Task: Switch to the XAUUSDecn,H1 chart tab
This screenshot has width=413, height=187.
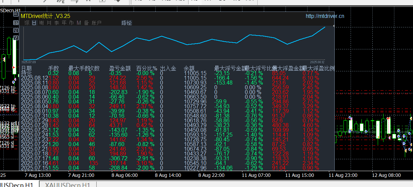Action: click(x=68, y=185)
